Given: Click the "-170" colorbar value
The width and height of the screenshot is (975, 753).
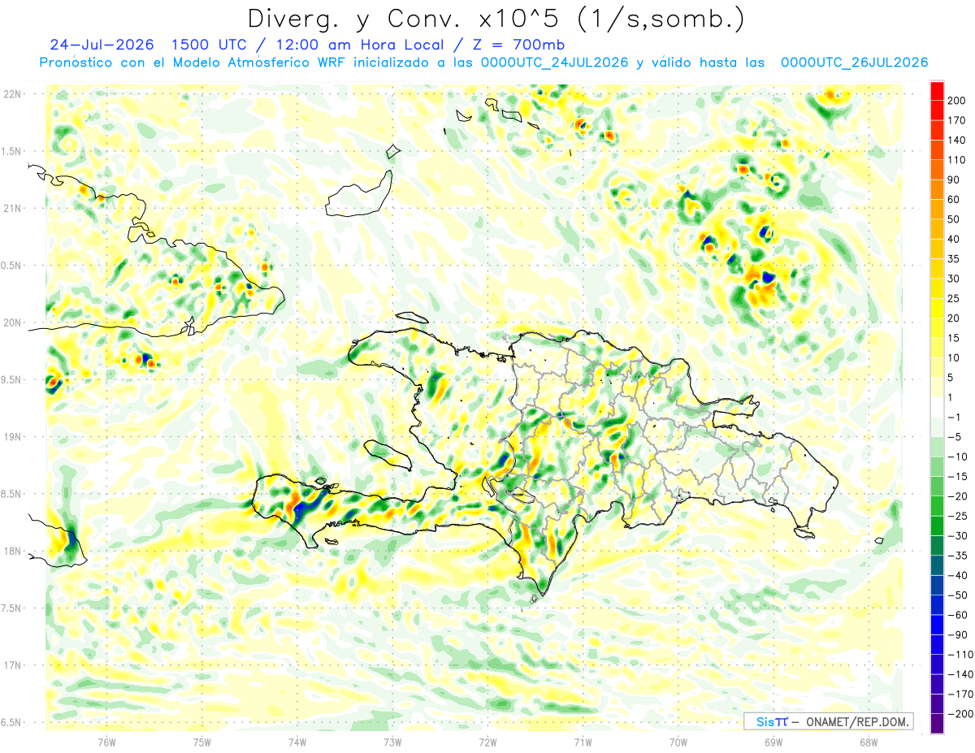Looking at the screenshot, I should point(961,695).
